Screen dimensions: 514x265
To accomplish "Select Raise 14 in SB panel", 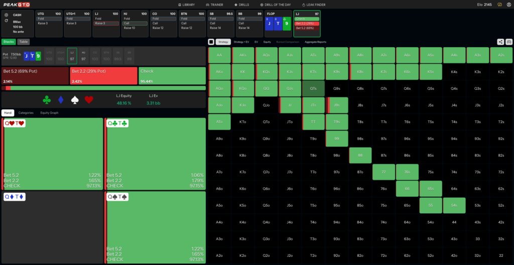I will coord(221,28).
